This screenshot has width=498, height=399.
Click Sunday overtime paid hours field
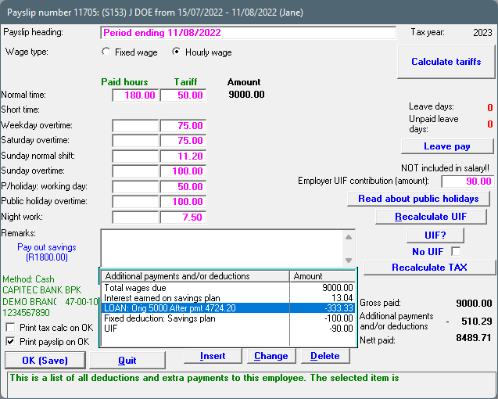(135, 171)
